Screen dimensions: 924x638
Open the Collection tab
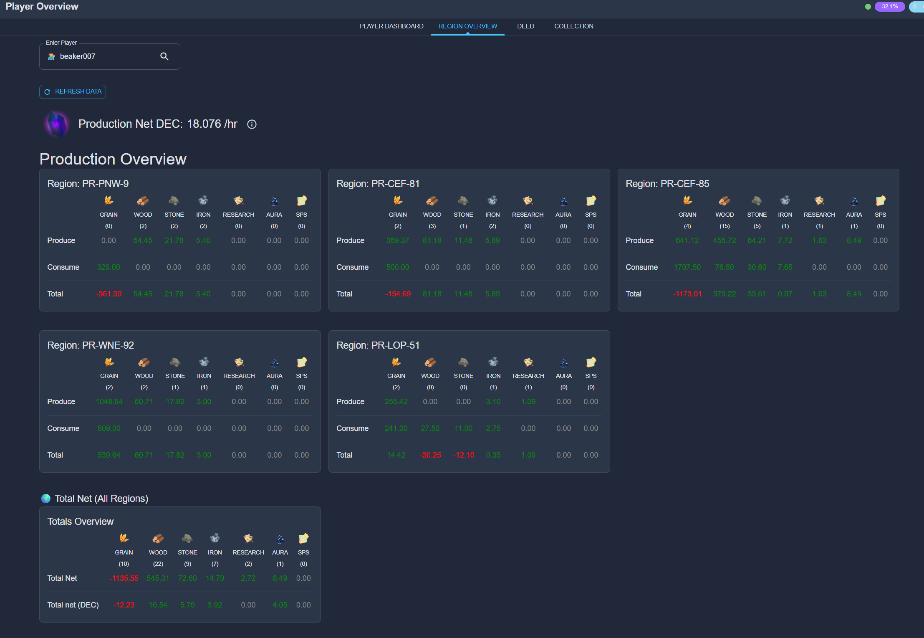(573, 26)
